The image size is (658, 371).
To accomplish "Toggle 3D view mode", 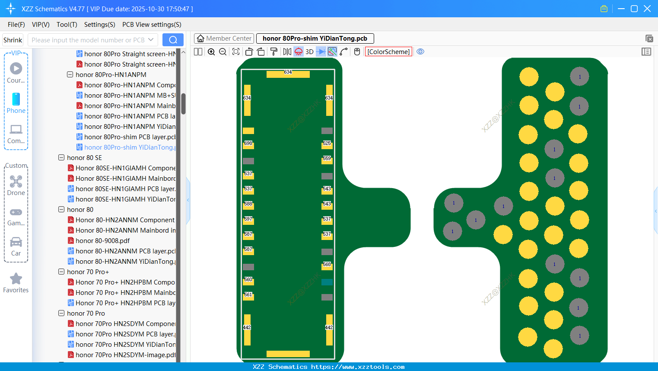I will (309, 51).
